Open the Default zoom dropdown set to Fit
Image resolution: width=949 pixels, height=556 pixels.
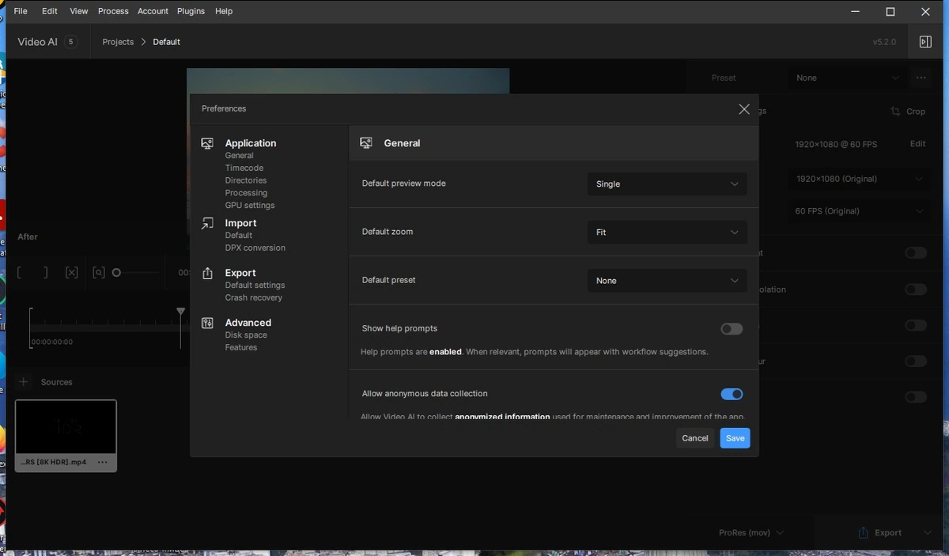[667, 233]
